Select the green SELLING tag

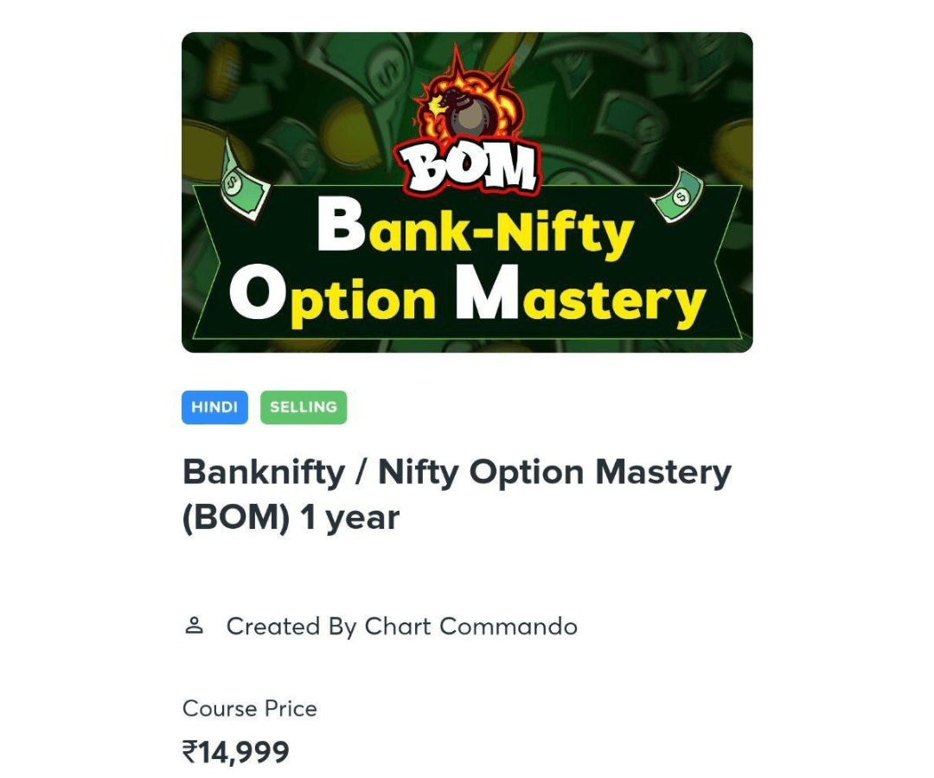pos(304,407)
